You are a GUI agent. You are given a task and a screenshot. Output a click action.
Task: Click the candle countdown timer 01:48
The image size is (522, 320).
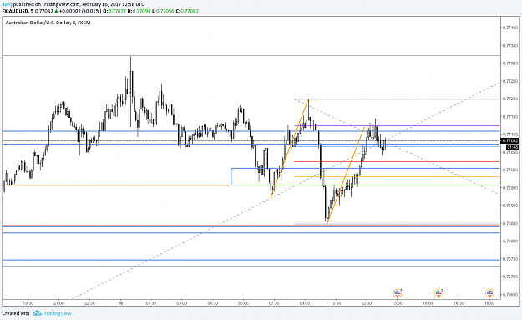pos(513,147)
